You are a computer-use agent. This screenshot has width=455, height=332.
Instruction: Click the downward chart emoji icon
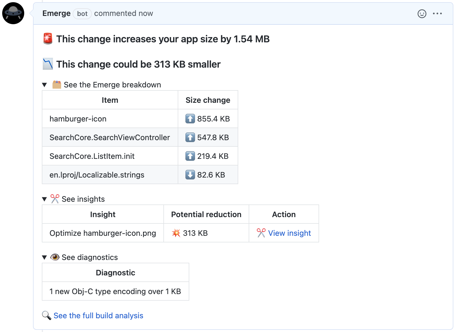(x=48, y=64)
